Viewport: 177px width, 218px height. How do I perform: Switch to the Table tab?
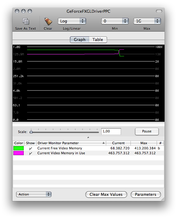tap(98, 40)
